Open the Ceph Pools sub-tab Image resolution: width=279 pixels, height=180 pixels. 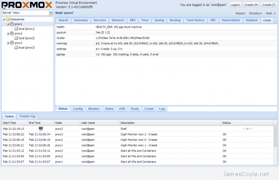pyautogui.click(x=135, y=109)
